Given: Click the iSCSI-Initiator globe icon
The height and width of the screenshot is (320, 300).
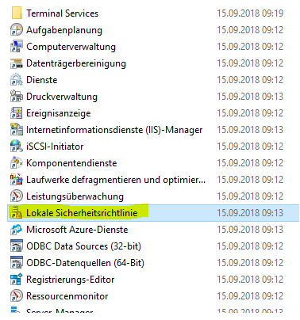Looking at the screenshot, I should pyautogui.click(x=17, y=147).
